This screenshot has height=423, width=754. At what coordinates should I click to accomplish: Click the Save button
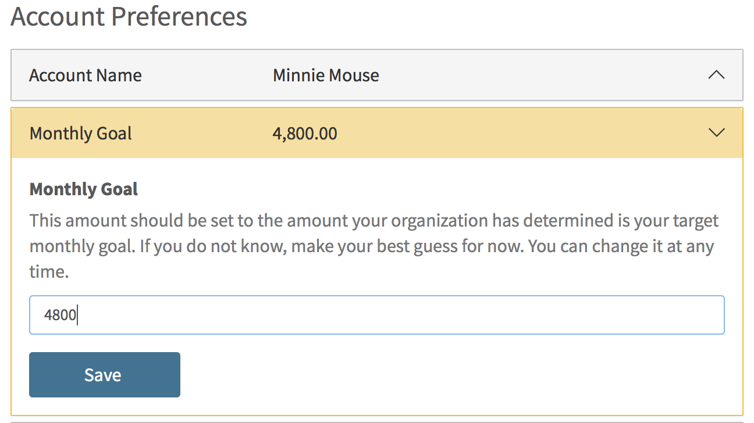click(x=105, y=375)
